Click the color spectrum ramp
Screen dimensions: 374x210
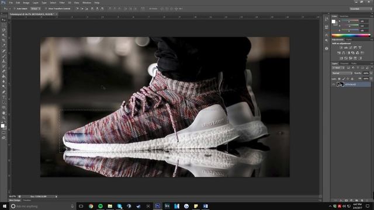351,35
